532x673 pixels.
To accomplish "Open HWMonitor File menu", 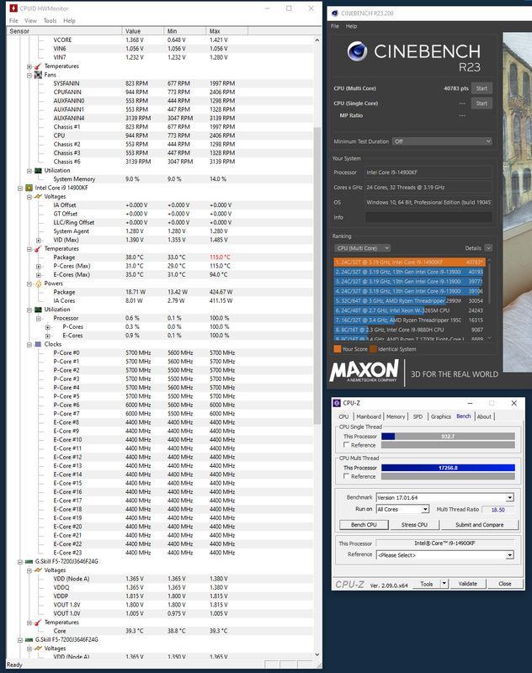I will coord(13,20).
